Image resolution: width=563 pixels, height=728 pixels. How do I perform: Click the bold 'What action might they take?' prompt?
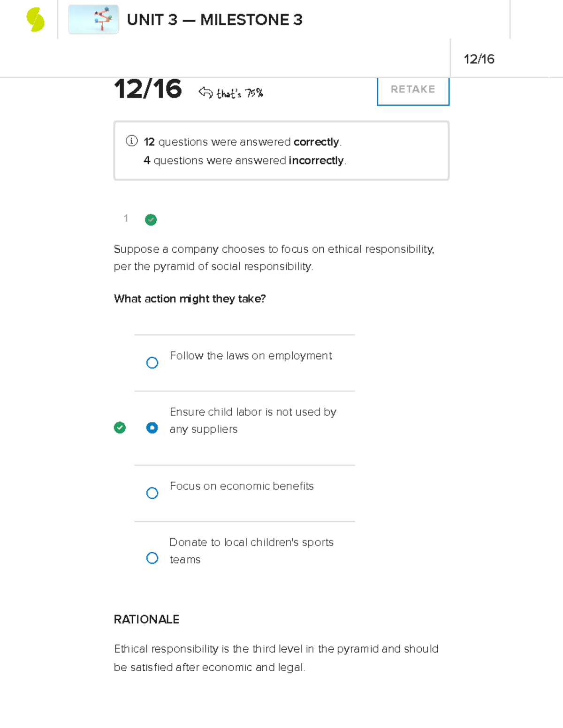189,299
